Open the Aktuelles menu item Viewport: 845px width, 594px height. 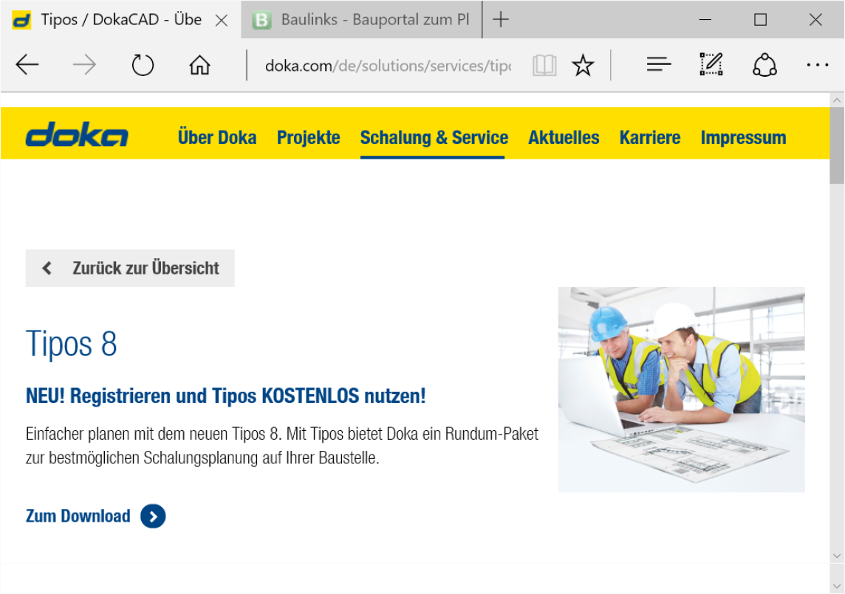coord(564,137)
